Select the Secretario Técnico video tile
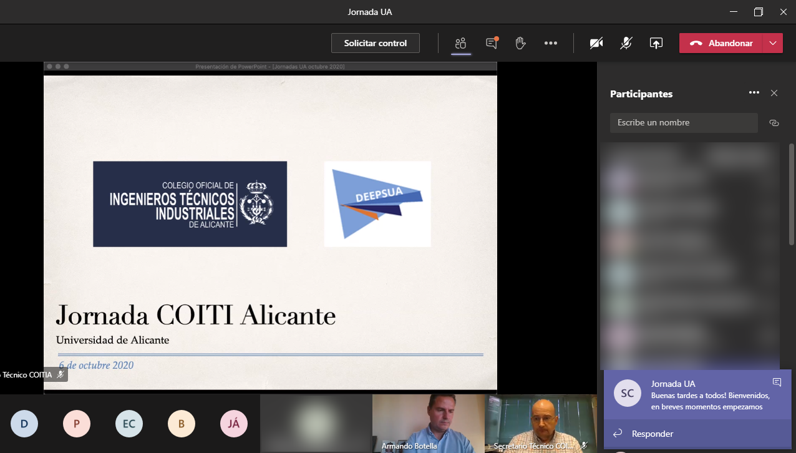The height and width of the screenshot is (453, 796). [541, 424]
